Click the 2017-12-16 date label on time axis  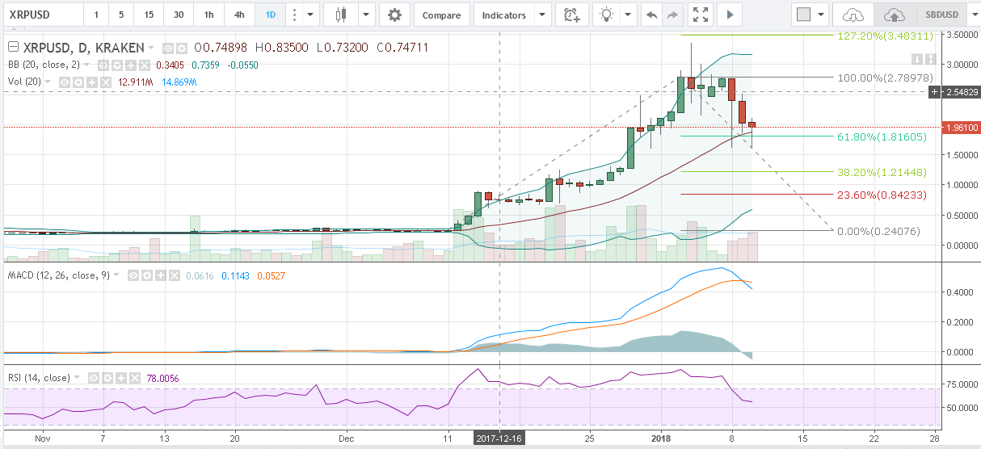click(499, 438)
